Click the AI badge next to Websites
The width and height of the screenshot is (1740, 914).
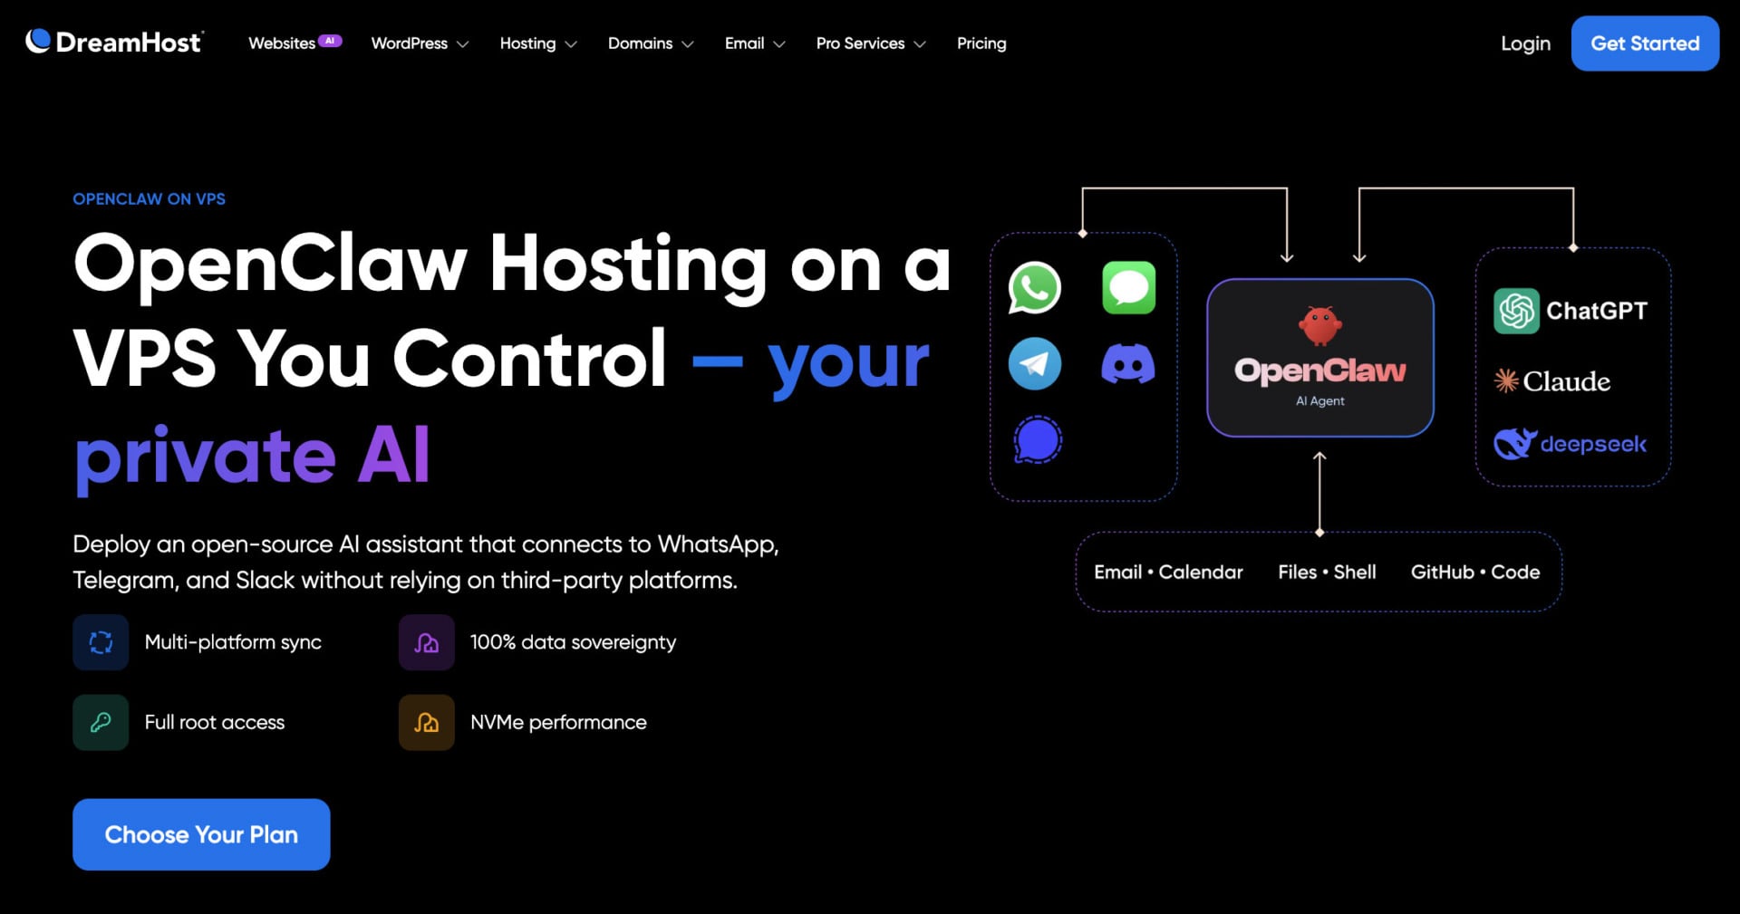point(330,40)
